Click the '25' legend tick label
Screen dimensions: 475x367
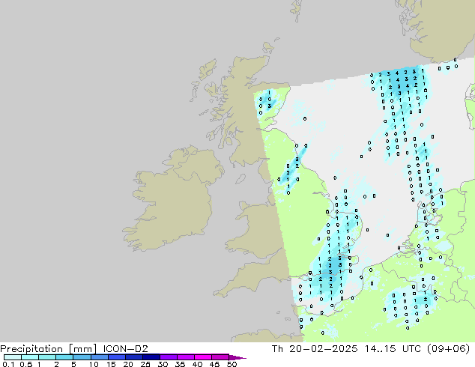[145, 364]
